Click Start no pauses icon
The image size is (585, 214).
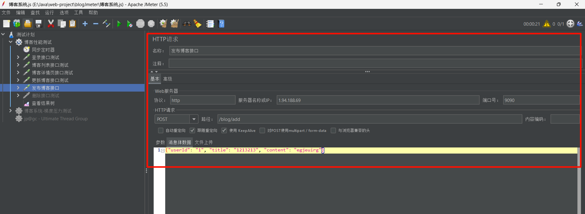[130, 24]
